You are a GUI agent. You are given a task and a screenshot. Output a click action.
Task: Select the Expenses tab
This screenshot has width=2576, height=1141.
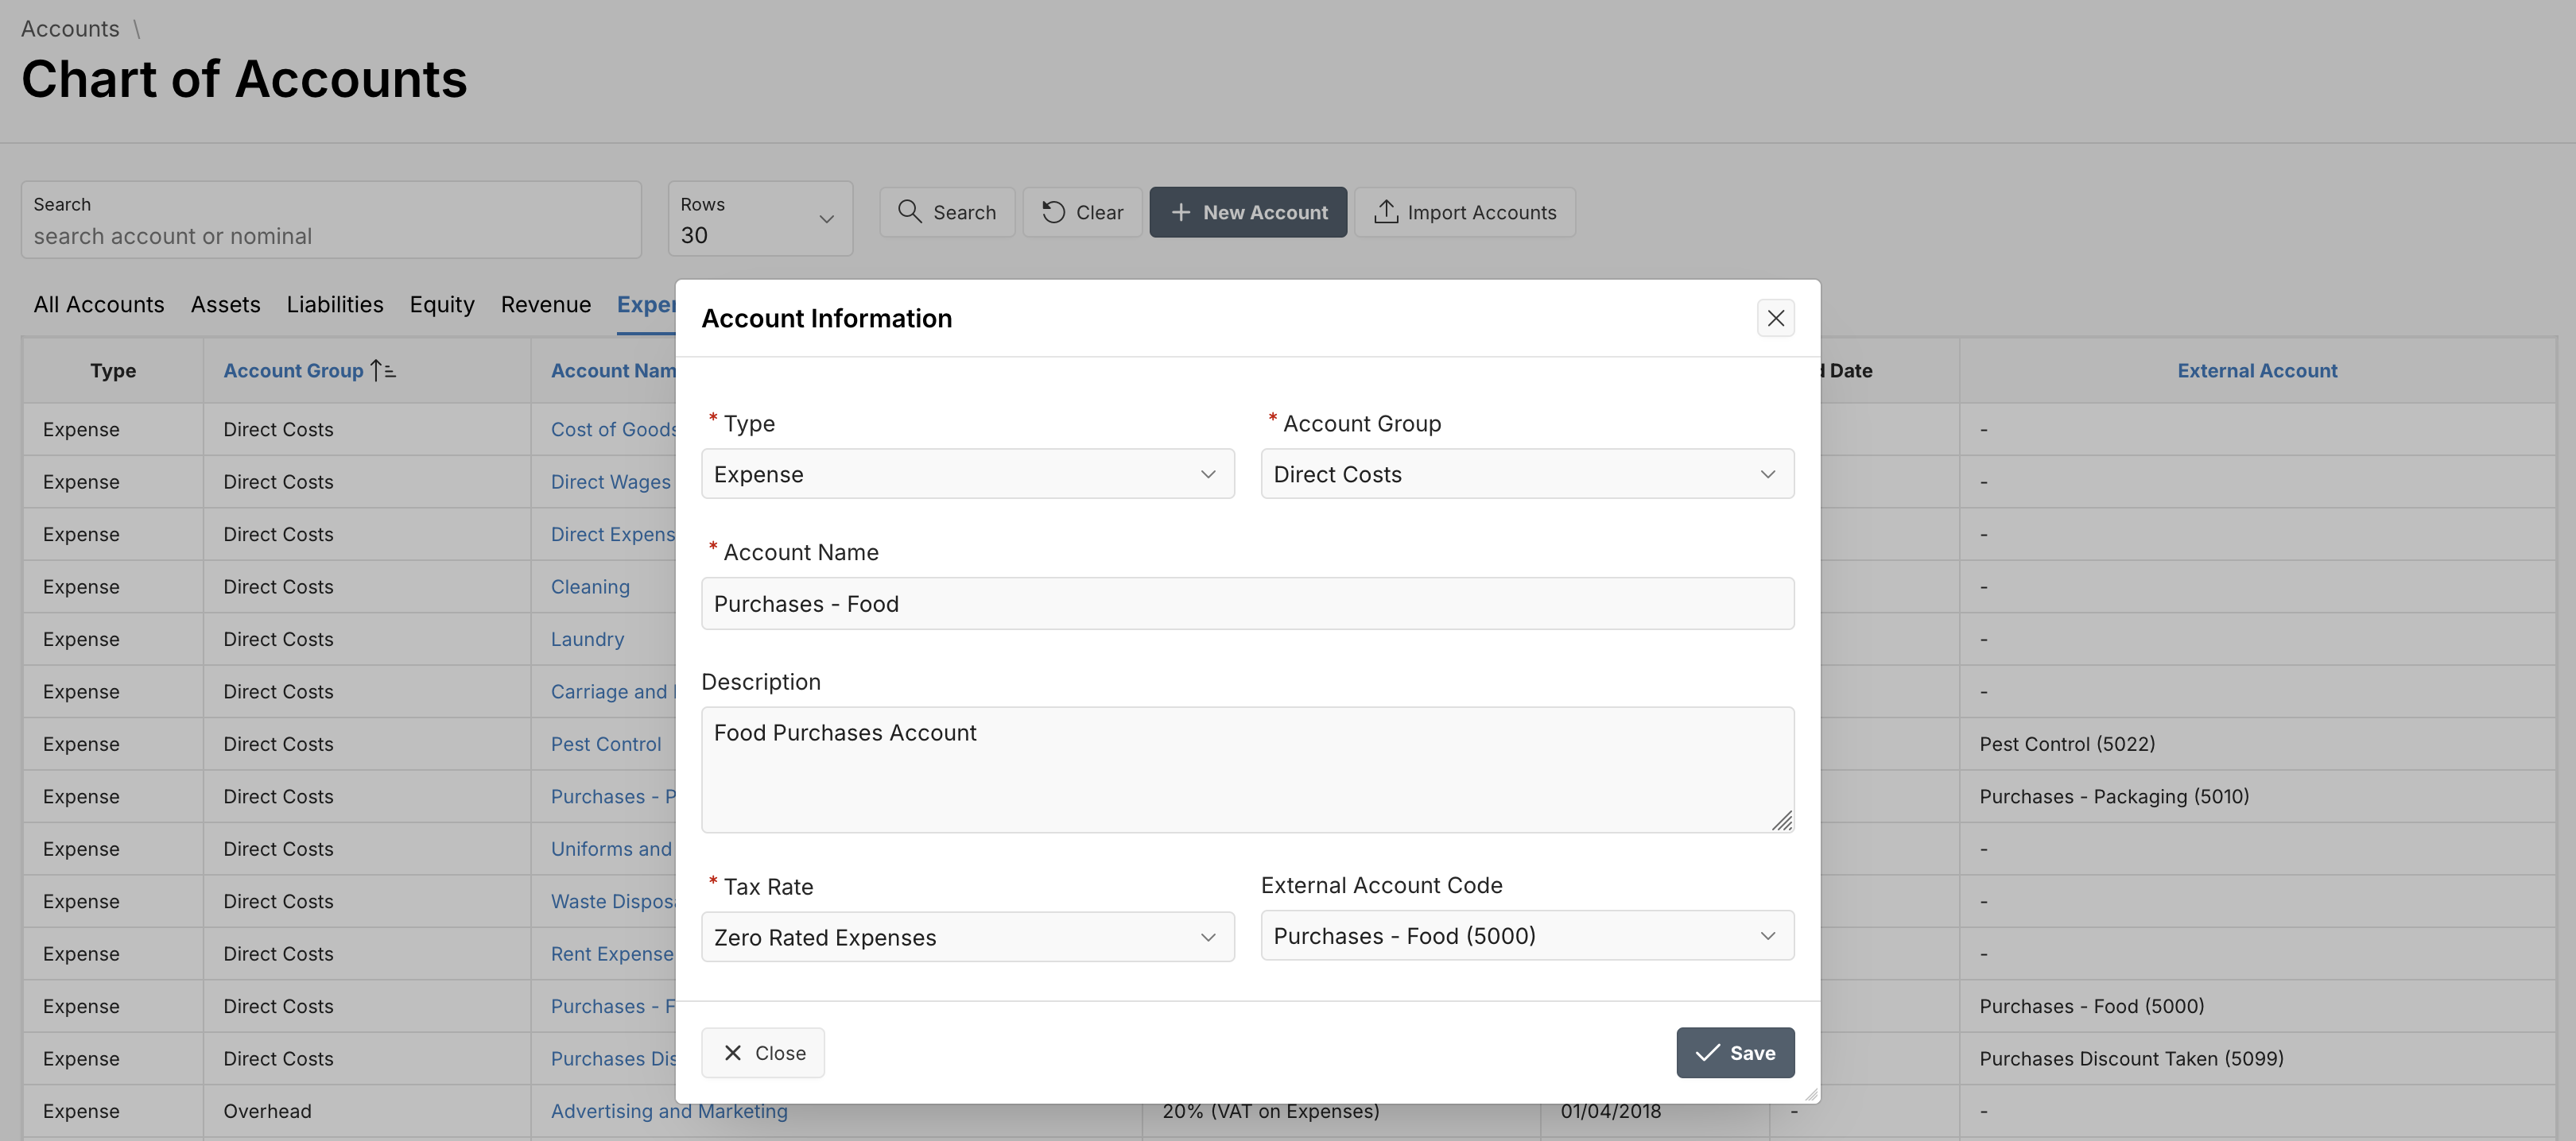646,305
